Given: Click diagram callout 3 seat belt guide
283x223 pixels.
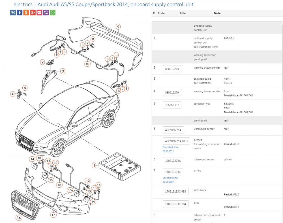Looking at the screenshot, I should coord(63,71).
